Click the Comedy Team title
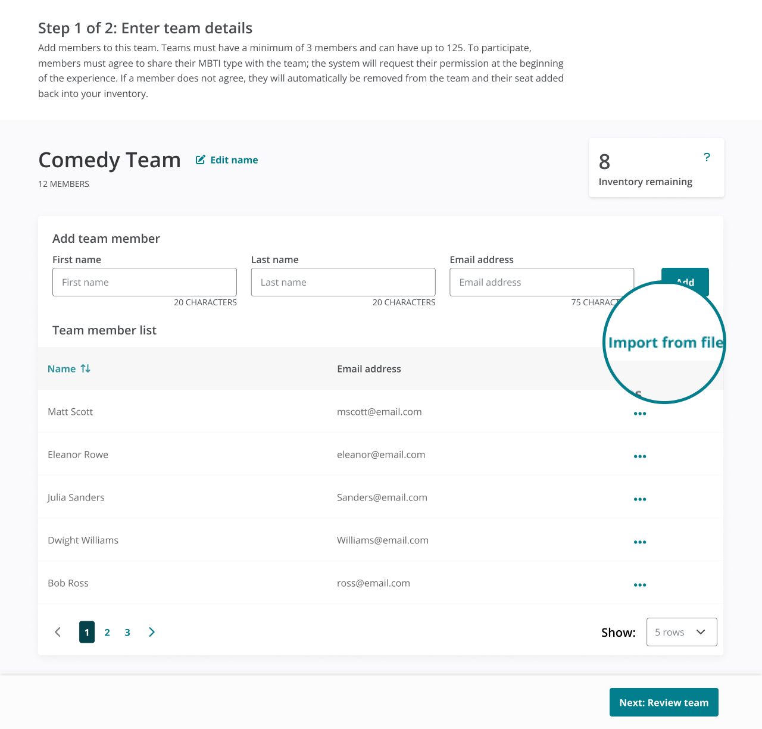This screenshot has height=729, width=762. click(x=110, y=160)
